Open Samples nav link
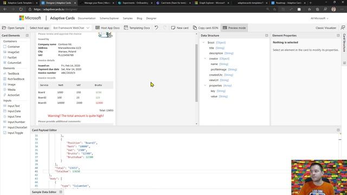The height and width of the screenshot is (195, 347). pos(128,18)
